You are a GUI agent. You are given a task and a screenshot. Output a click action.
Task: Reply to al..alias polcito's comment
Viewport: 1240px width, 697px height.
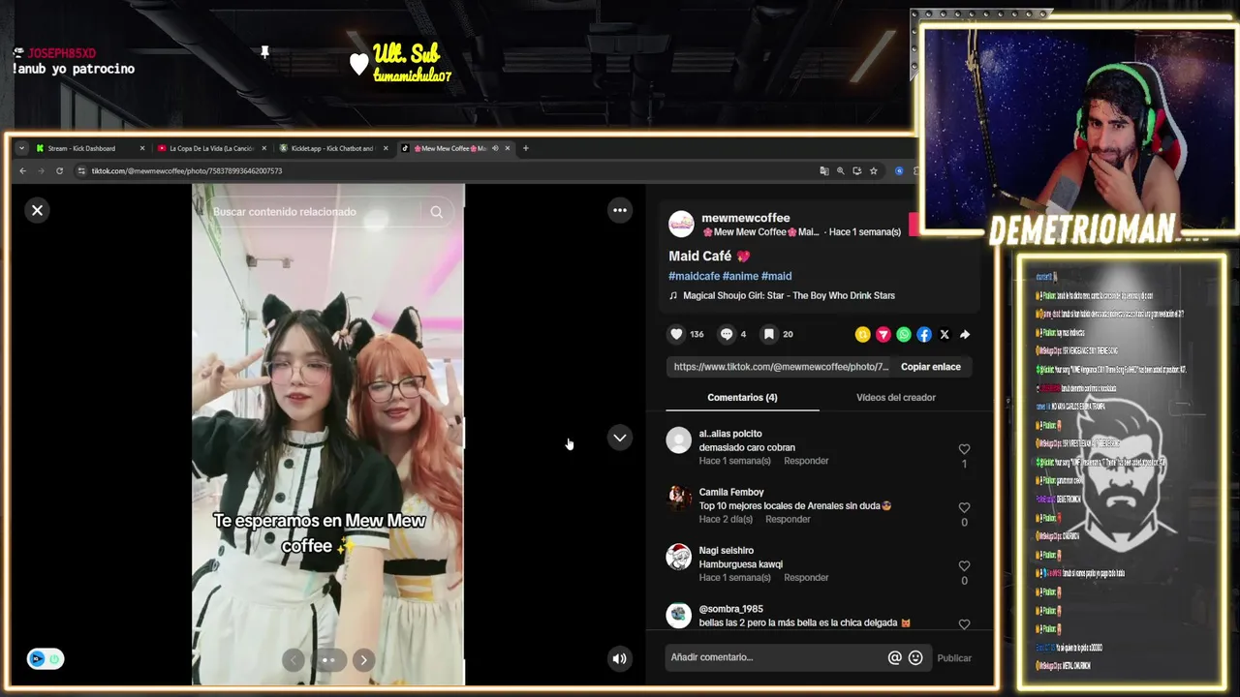point(806,461)
